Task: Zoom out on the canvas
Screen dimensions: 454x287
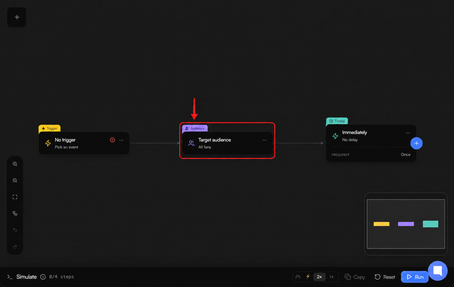Action: 15,180
